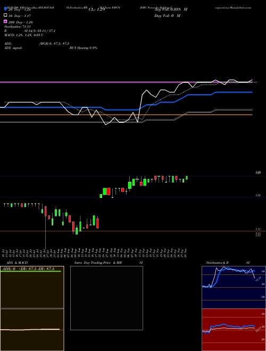The image size is (266, 351).
Task: Click the rotated 71.11 stochastics value label
Action: pyautogui.click(x=259, y=279)
